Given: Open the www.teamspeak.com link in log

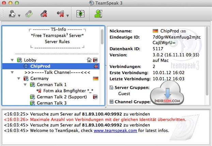Looking at the screenshot, I should pyautogui.click(x=115, y=131).
